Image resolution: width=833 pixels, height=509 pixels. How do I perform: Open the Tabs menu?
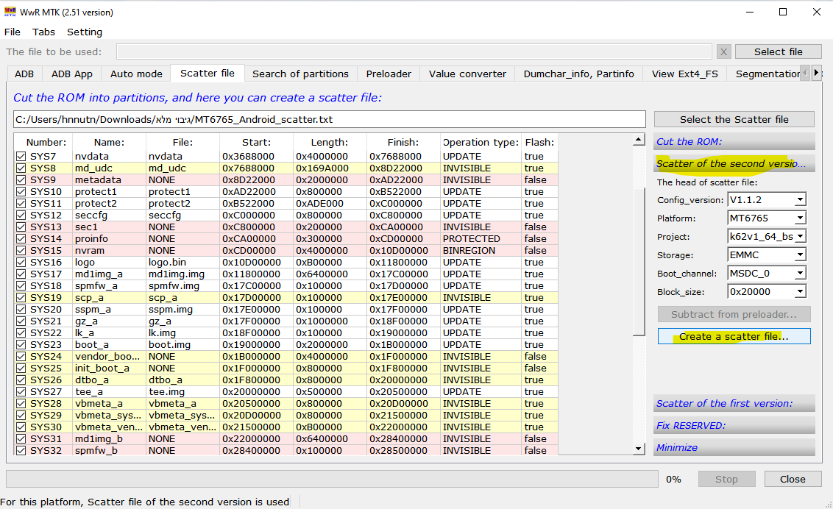[x=43, y=32]
